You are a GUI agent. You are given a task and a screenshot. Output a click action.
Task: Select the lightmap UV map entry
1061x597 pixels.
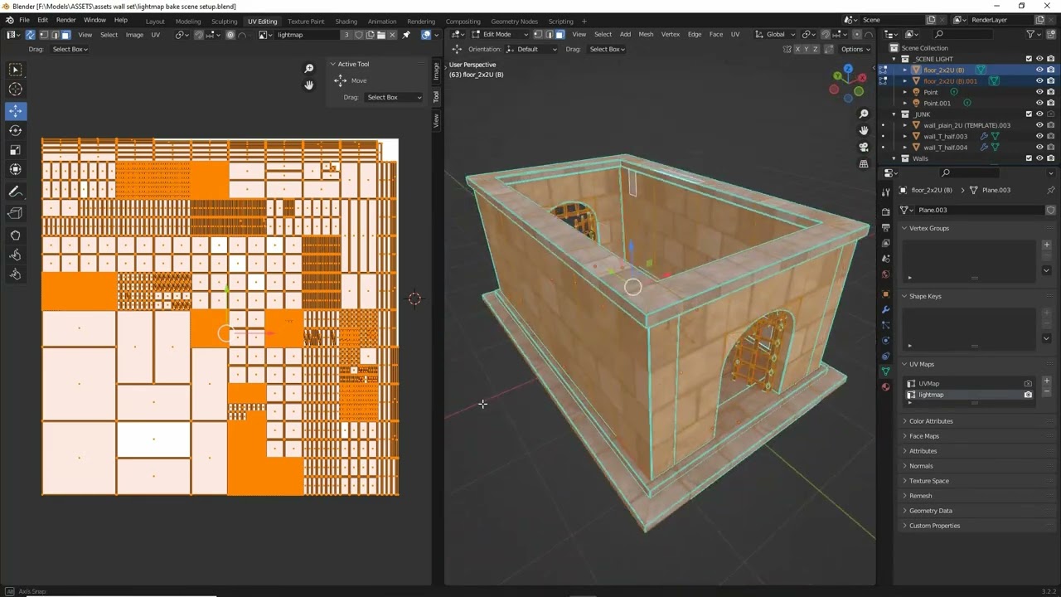pos(931,395)
